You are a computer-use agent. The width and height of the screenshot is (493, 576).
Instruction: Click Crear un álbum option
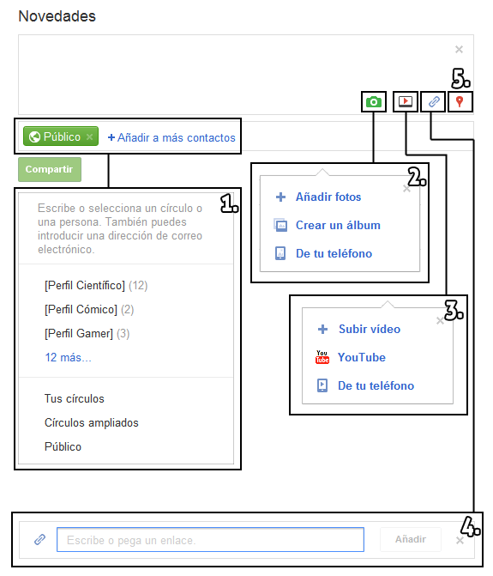338,225
